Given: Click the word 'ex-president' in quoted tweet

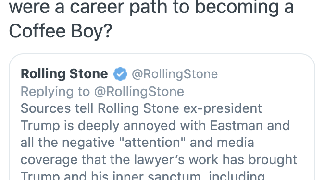Looking at the screenshot, I should (x=223, y=109).
